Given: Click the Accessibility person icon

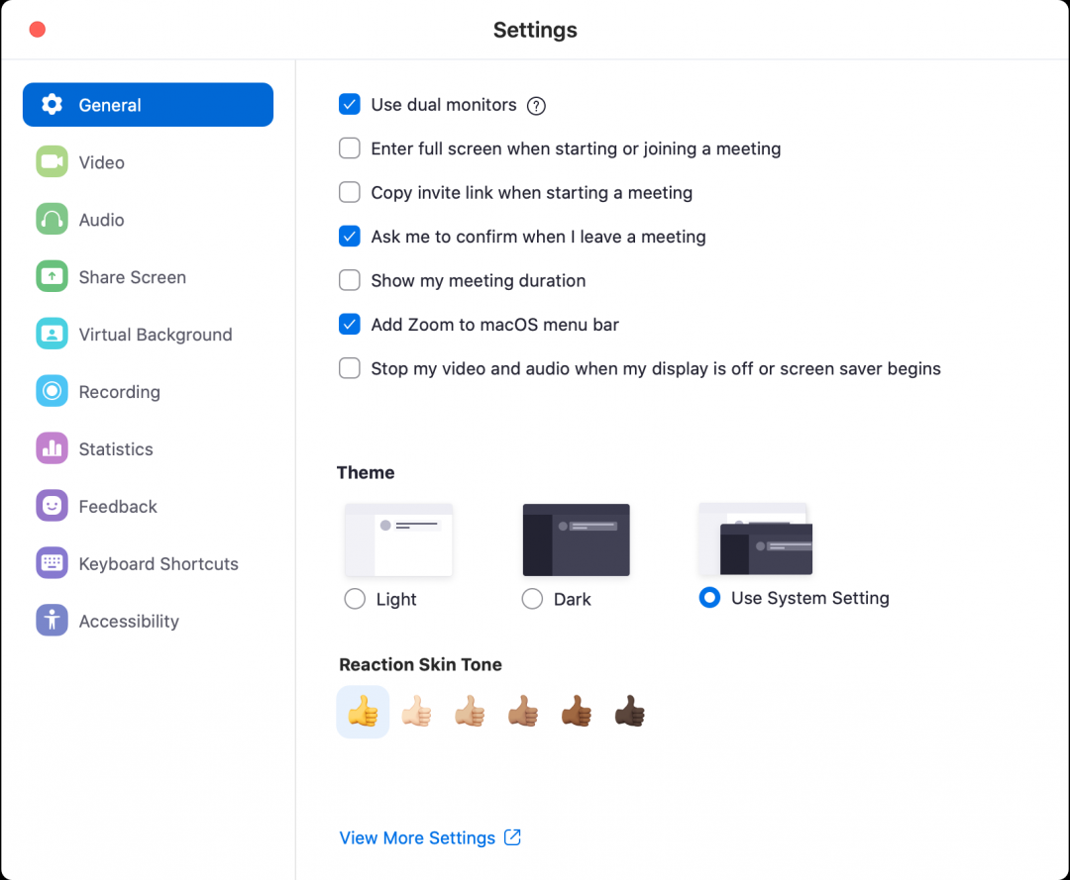Looking at the screenshot, I should point(52,621).
